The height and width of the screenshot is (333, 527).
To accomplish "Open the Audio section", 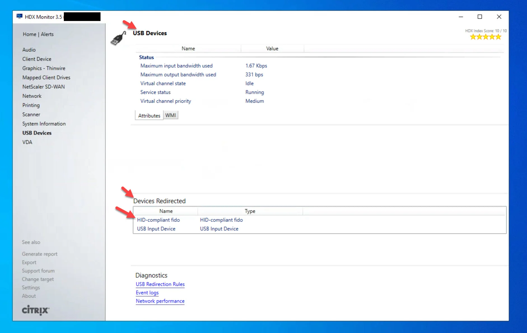I will point(29,50).
